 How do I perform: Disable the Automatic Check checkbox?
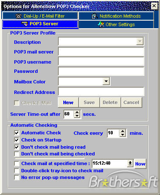pos(17,133)
